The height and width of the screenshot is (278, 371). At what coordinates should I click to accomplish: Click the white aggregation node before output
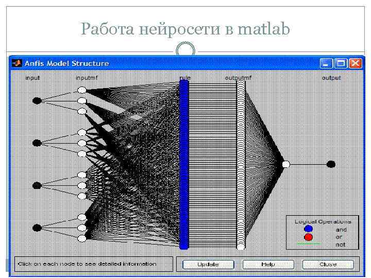coord(286,164)
